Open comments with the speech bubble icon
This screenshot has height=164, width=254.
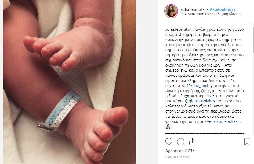click(x=181, y=142)
